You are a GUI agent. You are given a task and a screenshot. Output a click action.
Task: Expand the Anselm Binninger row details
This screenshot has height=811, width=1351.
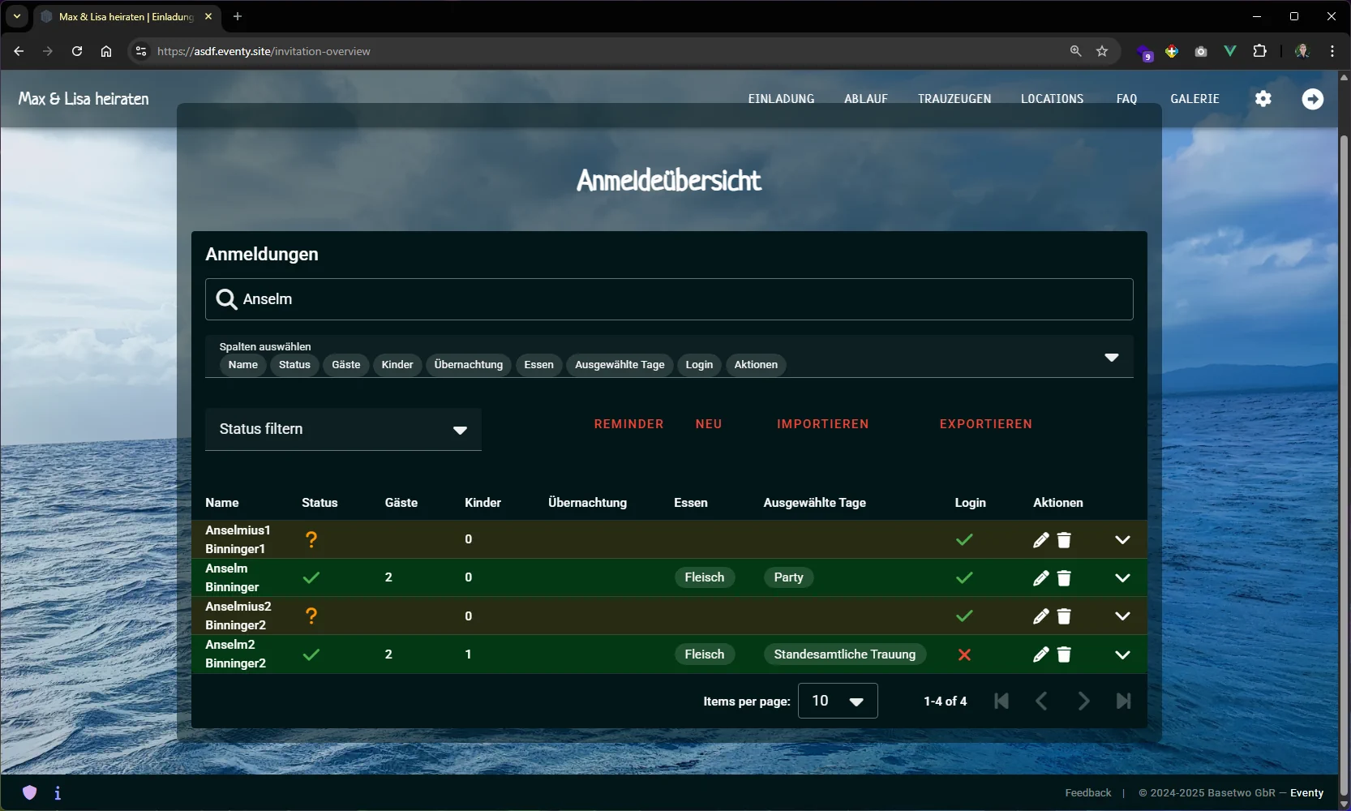pos(1122,578)
